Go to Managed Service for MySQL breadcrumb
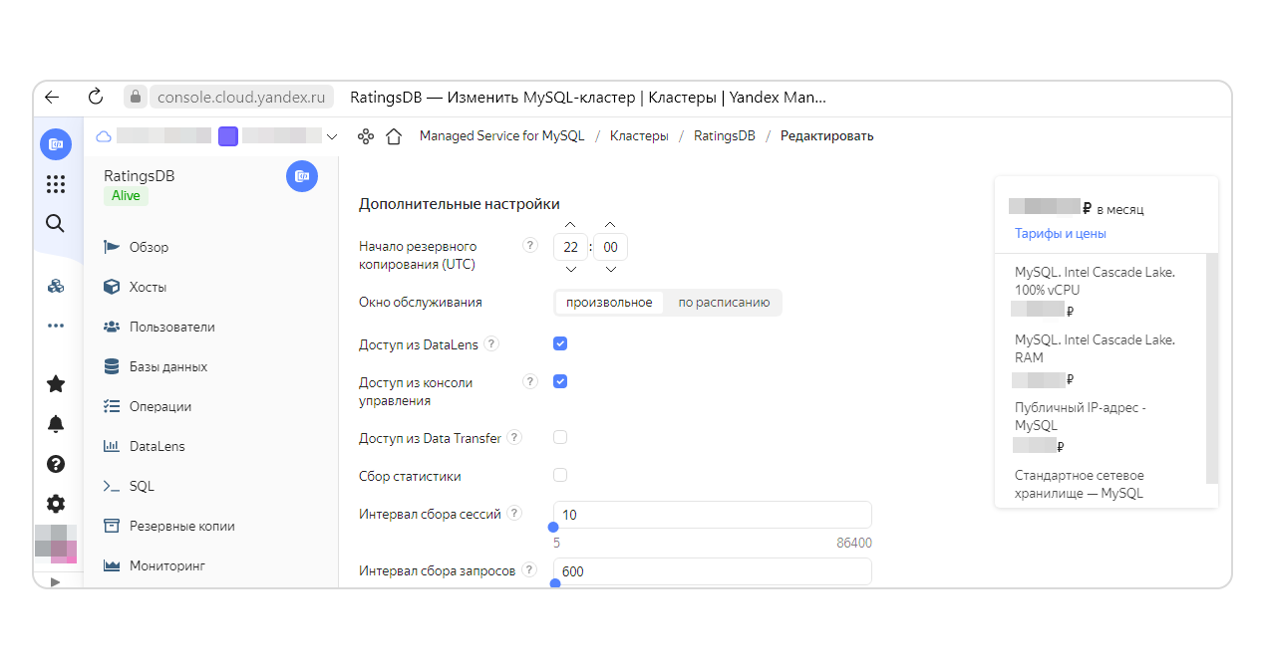 click(502, 136)
